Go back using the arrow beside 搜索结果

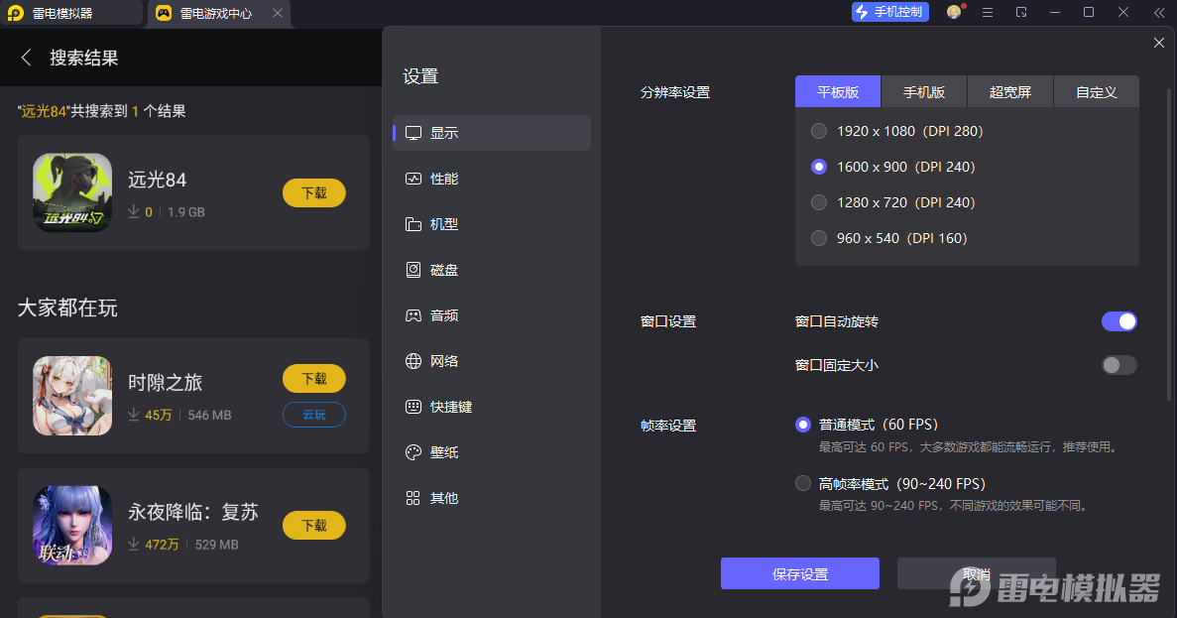point(26,58)
